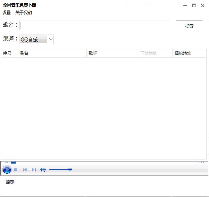Click the 下载地址 column header
Screen dimensions: 209x197
[x=155, y=53]
